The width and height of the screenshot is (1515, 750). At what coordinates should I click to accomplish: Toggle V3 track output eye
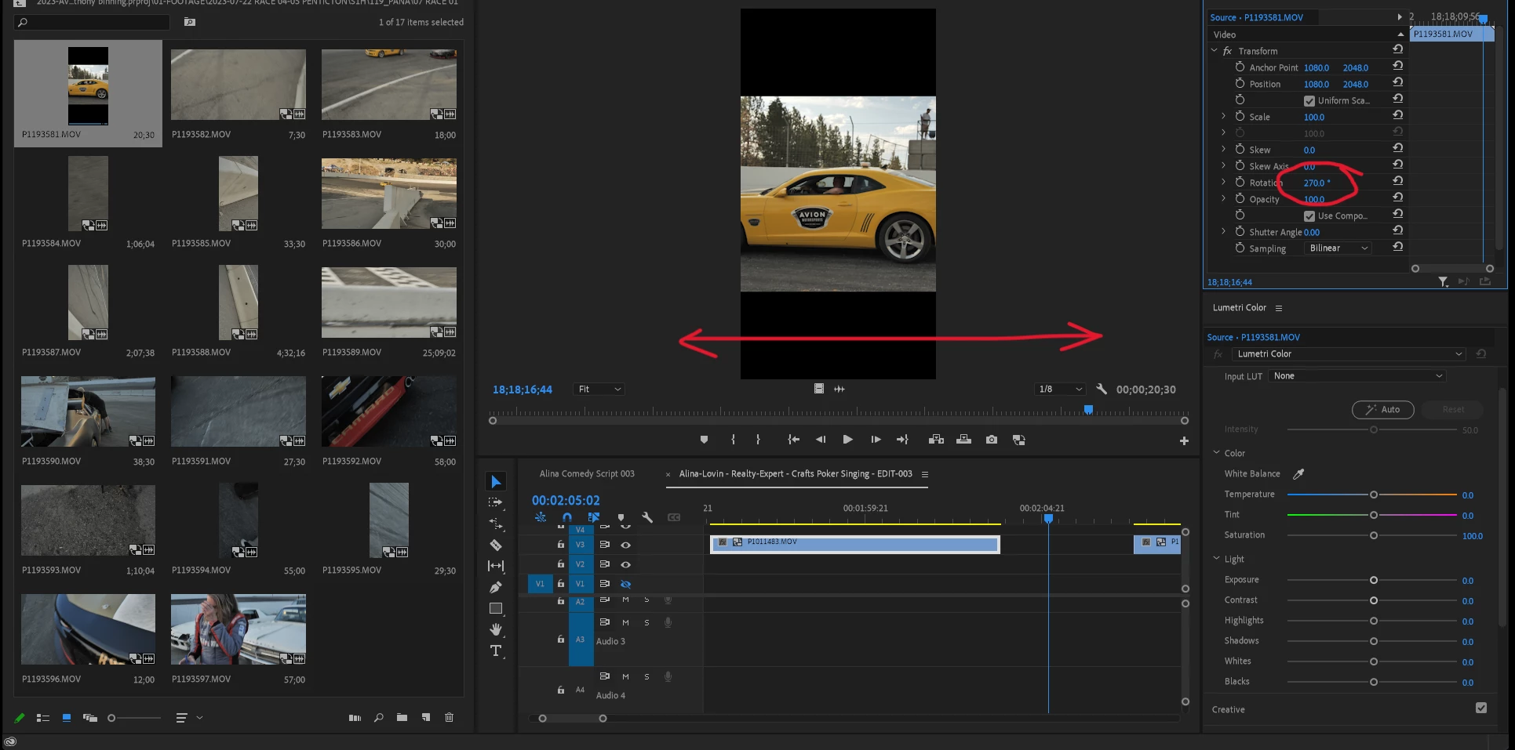pos(625,545)
